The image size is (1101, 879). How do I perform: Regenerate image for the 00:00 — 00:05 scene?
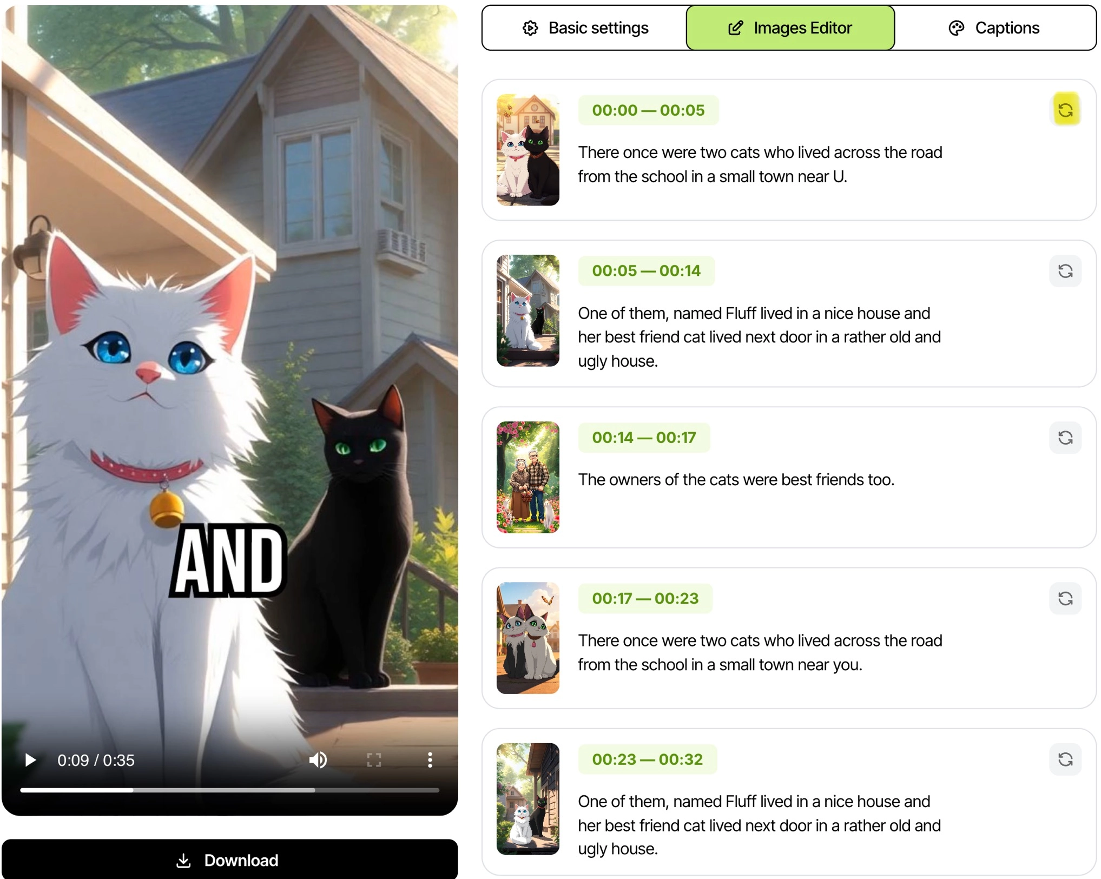(1065, 110)
